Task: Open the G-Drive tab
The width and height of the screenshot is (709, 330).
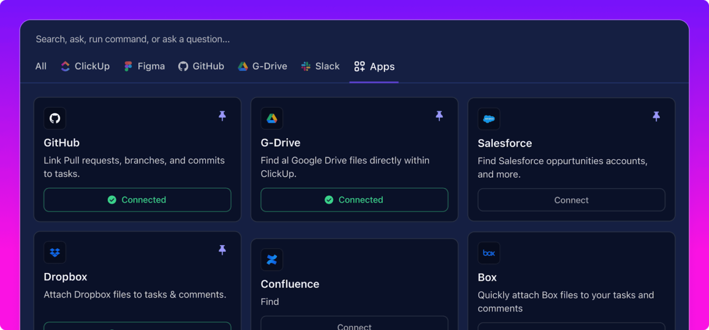Action: 262,66
